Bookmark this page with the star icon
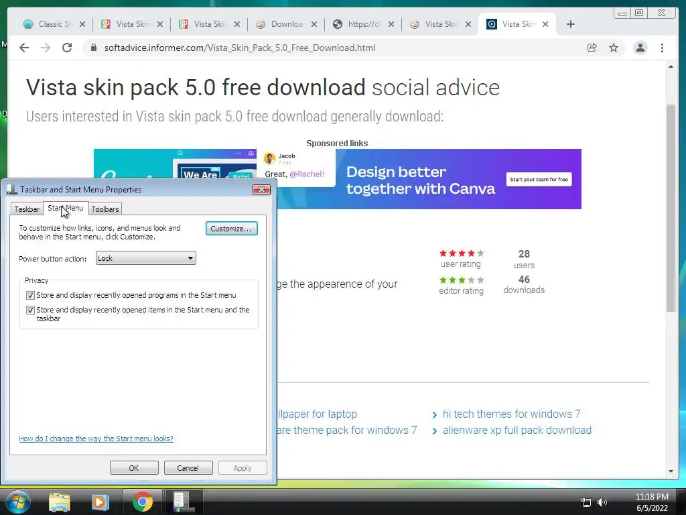 tap(614, 48)
